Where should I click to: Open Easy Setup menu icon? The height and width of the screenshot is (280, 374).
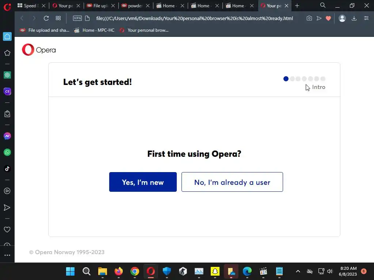tap(366, 18)
